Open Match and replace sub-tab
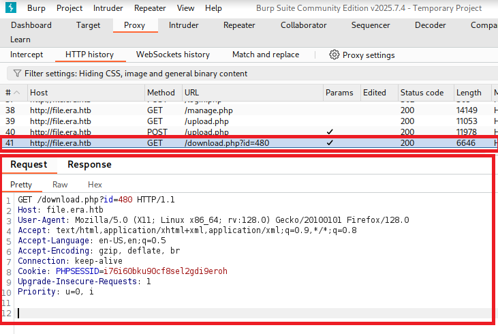This screenshot has width=498, height=334. click(x=266, y=55)
